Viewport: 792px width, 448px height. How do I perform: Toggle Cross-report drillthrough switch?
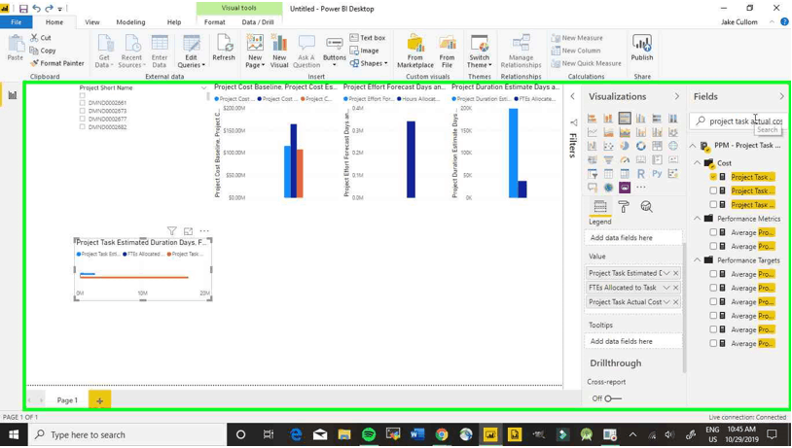tap(613, 398)
